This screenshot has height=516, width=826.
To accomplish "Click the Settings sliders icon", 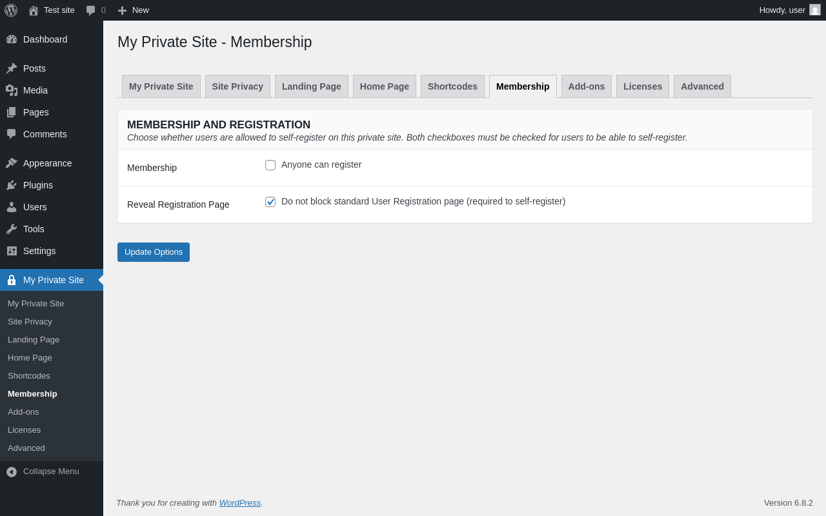I will tap(12, 251).
